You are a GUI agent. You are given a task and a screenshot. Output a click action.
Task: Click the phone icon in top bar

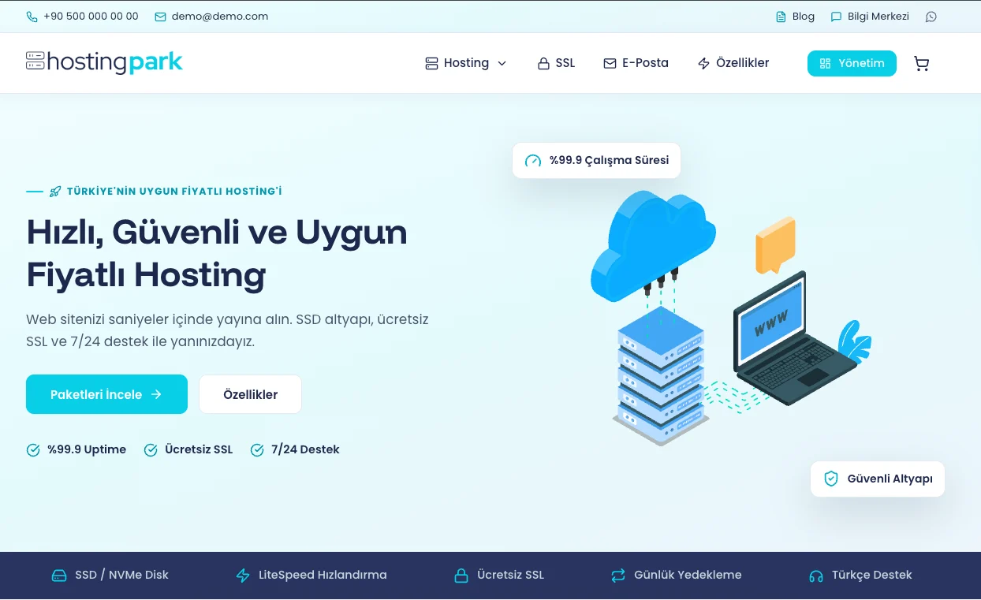32,17
